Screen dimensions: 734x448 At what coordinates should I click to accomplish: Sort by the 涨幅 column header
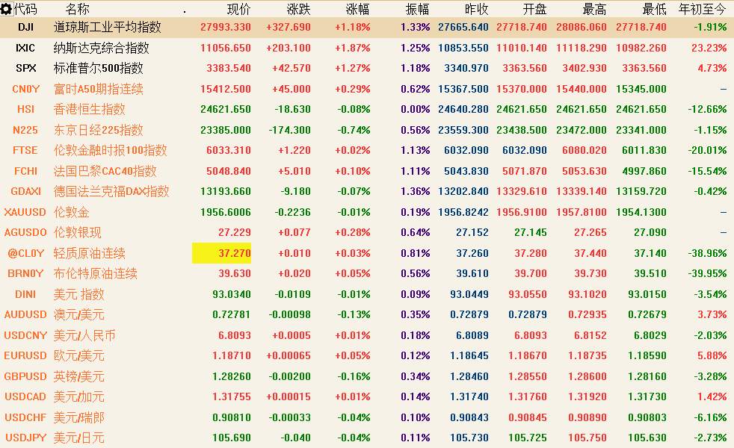(x=357, y=9)
